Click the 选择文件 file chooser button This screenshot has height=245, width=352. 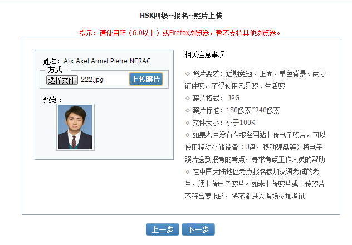[62, 80]
